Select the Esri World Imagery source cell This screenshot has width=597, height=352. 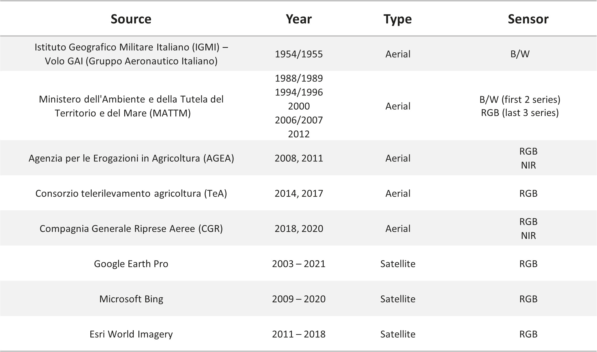click(131, 334)
